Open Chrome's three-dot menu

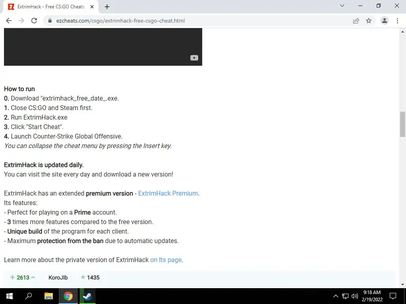(397, 21)
